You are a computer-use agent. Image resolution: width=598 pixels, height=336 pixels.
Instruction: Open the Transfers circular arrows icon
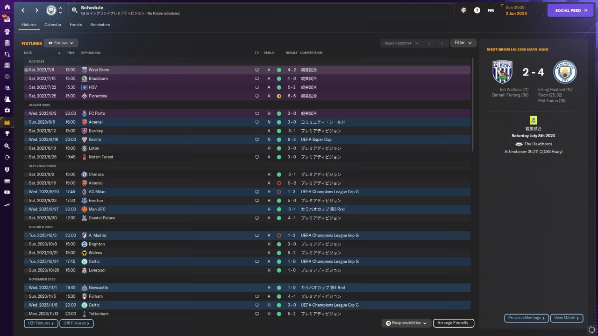pyautogui.click(x=7, y=157)
